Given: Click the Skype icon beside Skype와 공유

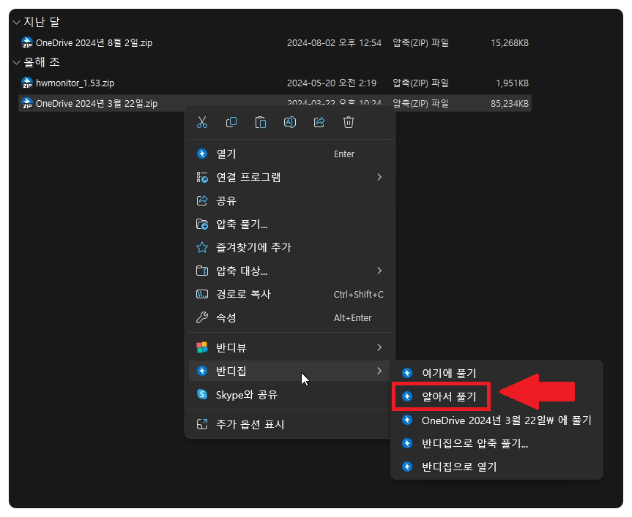Looking at the screenshot, I should (x=202, y=395).
